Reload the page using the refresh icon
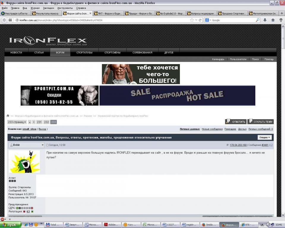The width and height of the screenshot is (285, 228). tap(200, 20)
